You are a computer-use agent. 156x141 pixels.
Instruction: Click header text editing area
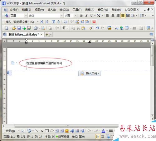pos(44,63)
